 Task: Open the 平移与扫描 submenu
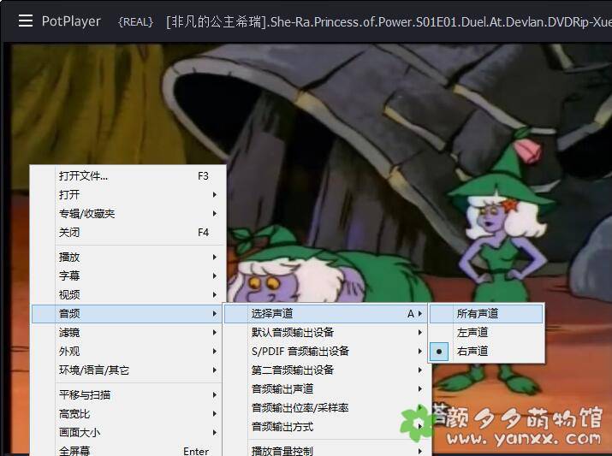click(x=127, y=394)
